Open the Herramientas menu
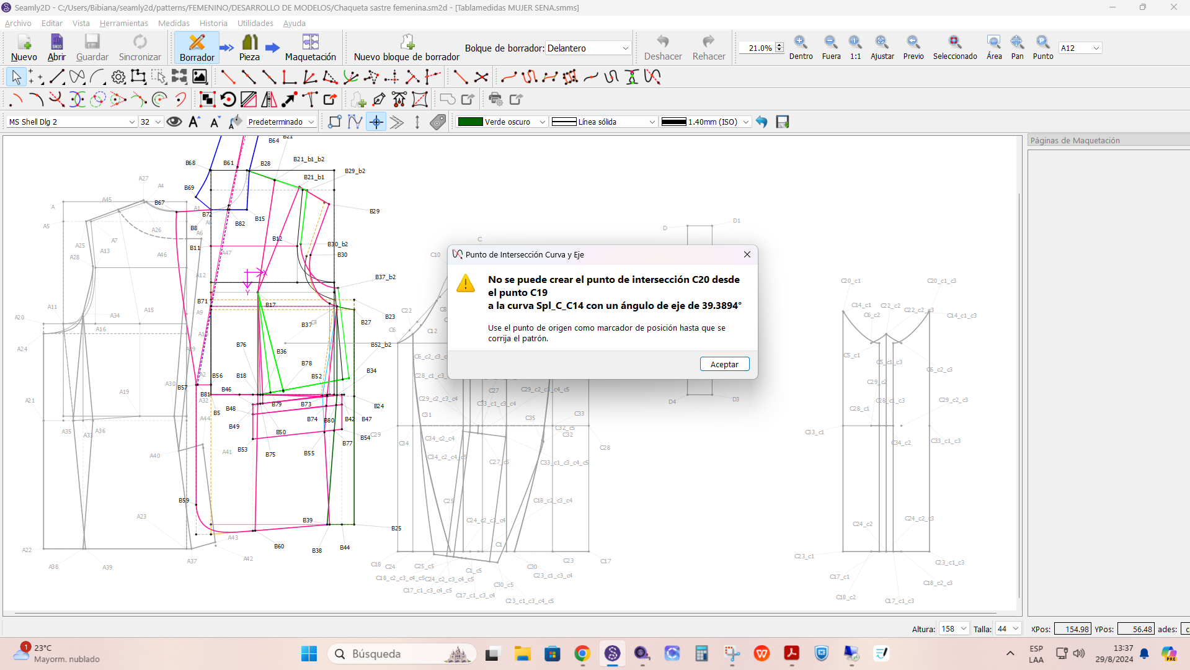 [123, 23]
